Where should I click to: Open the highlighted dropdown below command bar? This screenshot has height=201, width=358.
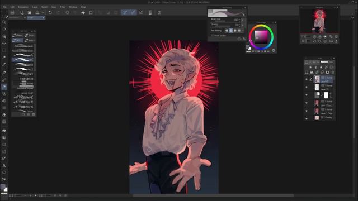(36, 17)
